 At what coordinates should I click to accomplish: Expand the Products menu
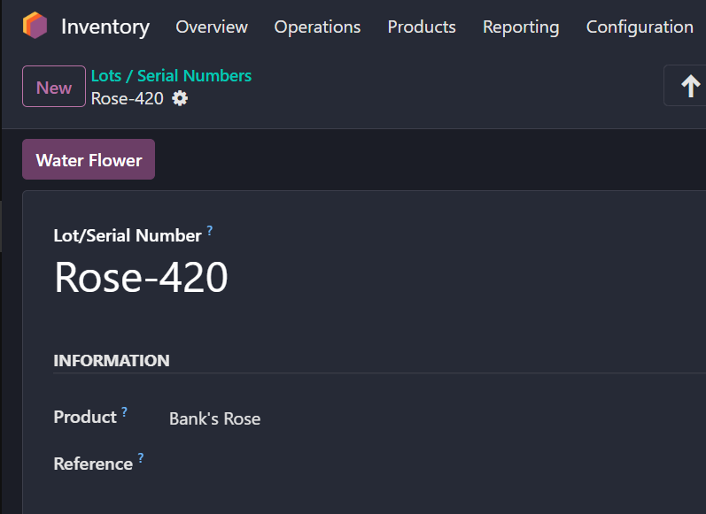pyautogui.click(x=422, y=27)
